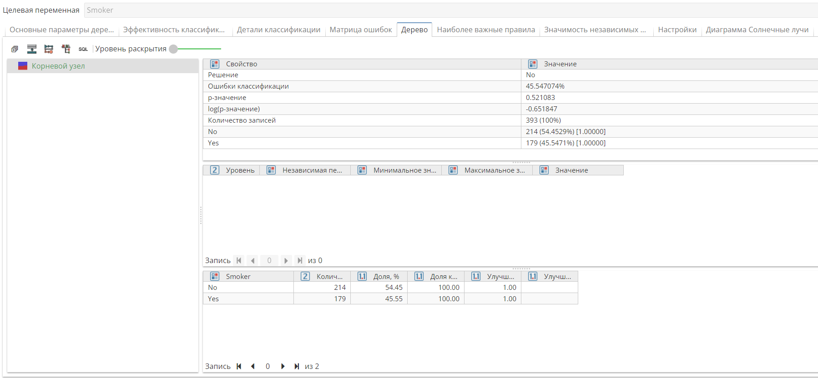Go to previous record in rules navigator
The height and width of the screenshot is (378, 818).
pyautogui.click(x=253, y=260)
